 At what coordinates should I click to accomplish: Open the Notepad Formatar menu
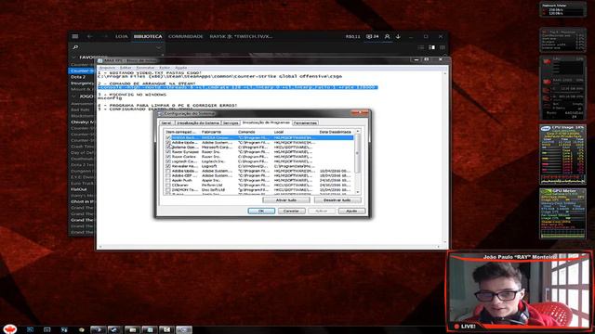[x=145, y=68]
